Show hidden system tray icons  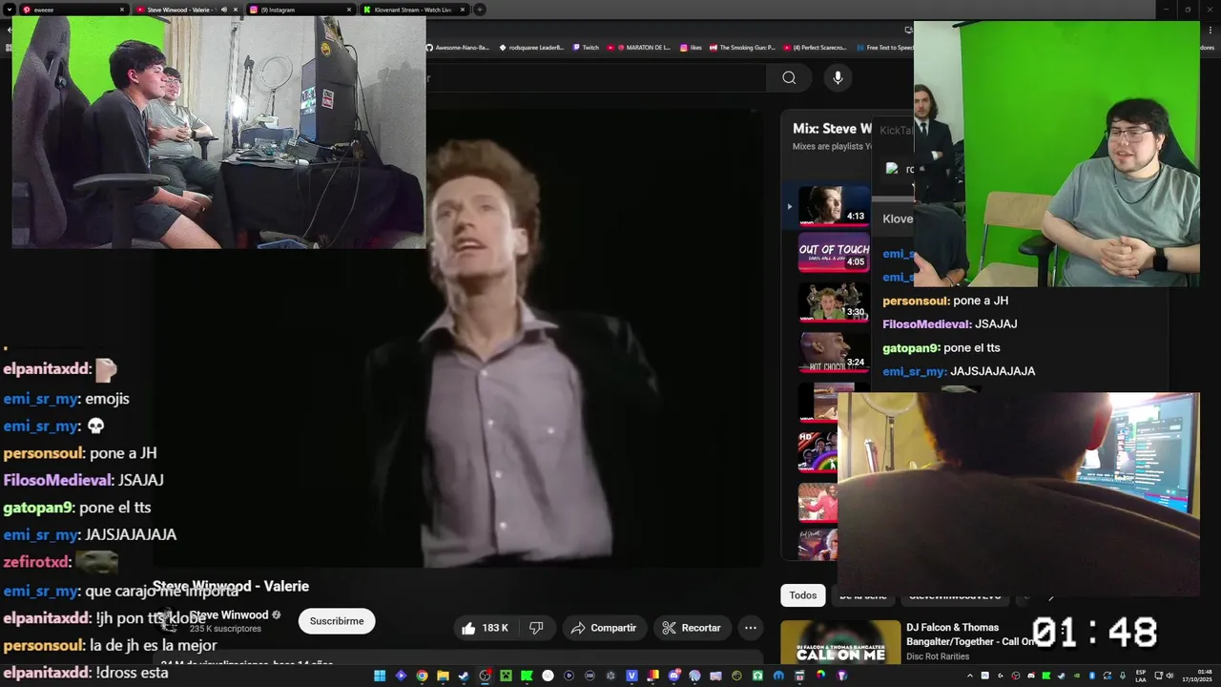[970, 676]
